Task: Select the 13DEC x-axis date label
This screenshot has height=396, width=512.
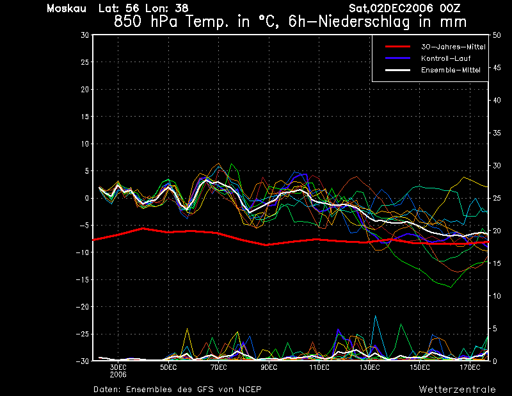Action: click(369, 367)
